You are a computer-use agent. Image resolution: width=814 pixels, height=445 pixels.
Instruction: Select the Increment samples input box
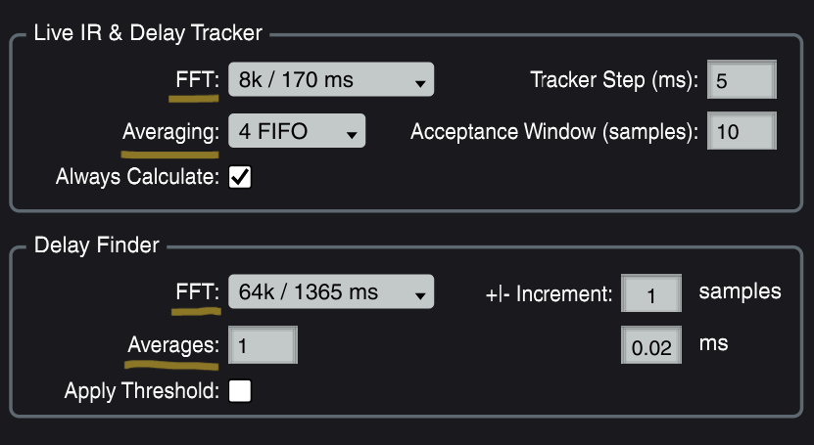pyautogui.click(x=651, y=292)
